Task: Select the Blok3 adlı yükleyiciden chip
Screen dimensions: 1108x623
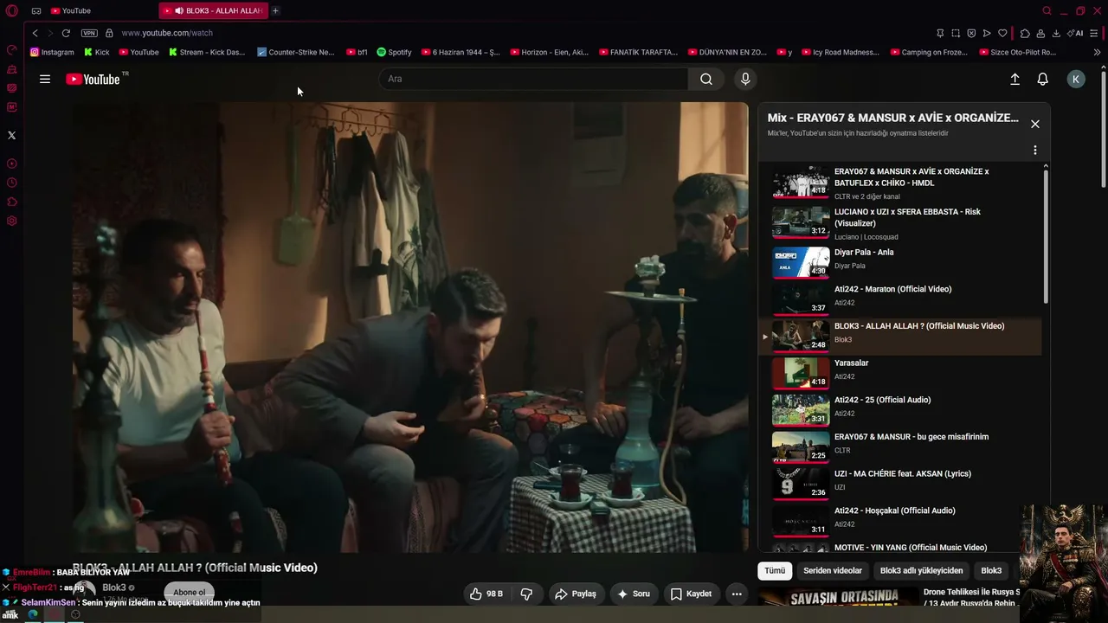Action: pyautogui.click(x=921, y=570)
